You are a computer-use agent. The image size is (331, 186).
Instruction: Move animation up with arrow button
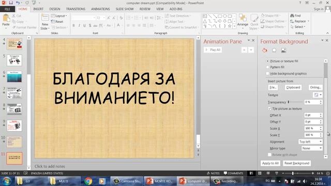(x=244, y=50)
